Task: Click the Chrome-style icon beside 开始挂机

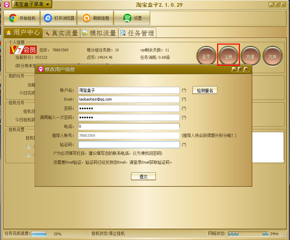Action: (x=13, y=18)
